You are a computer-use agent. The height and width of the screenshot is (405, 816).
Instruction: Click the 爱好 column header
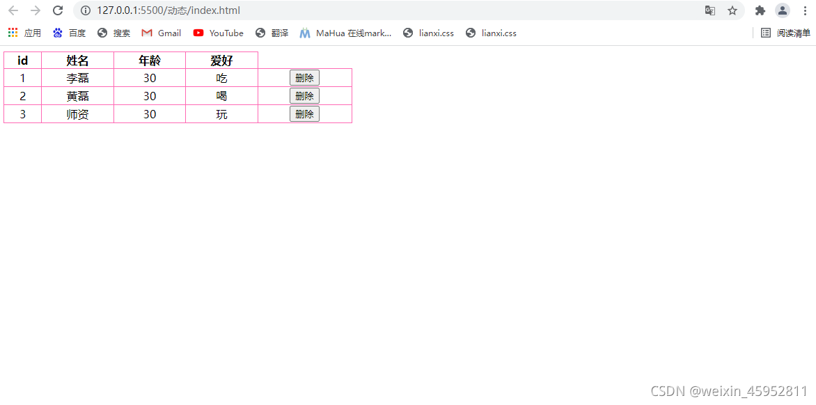221,61
